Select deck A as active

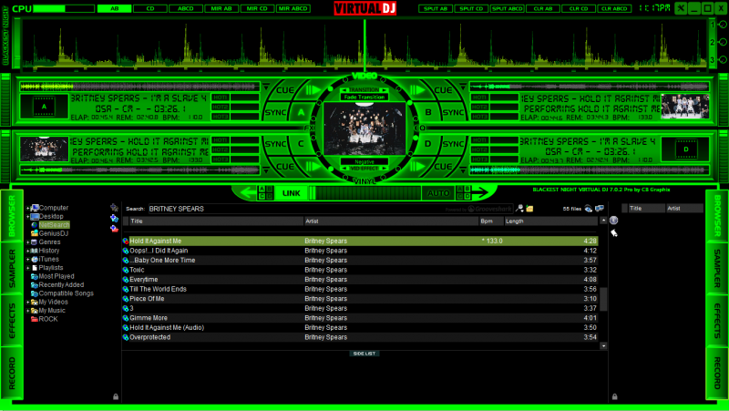[x=301, y=112]
